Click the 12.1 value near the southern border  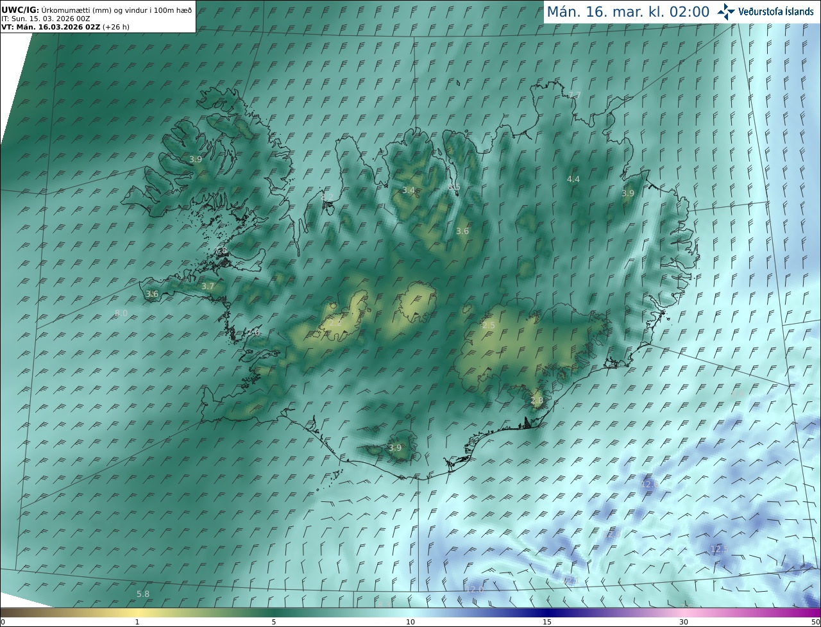570,580
